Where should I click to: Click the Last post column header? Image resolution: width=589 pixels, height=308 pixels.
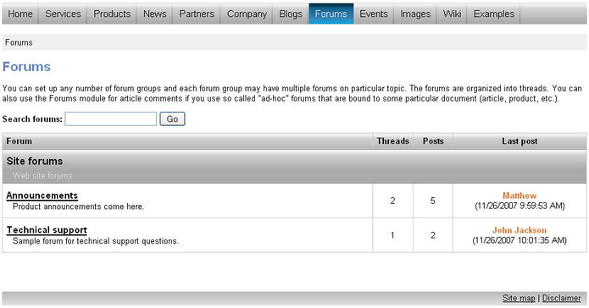(520, 141)
